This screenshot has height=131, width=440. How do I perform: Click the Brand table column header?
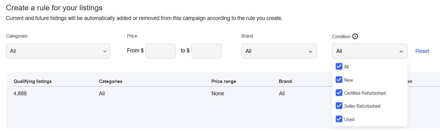pyautogui.click(x=285, y=81)
